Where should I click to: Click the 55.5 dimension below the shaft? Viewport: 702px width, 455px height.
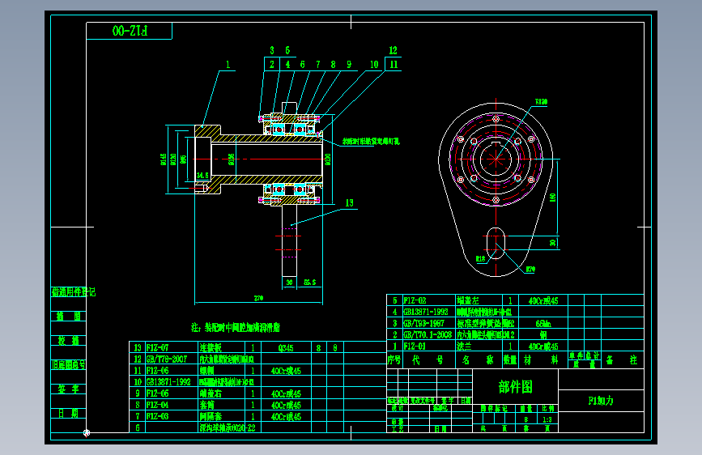(x=310, y=282)
